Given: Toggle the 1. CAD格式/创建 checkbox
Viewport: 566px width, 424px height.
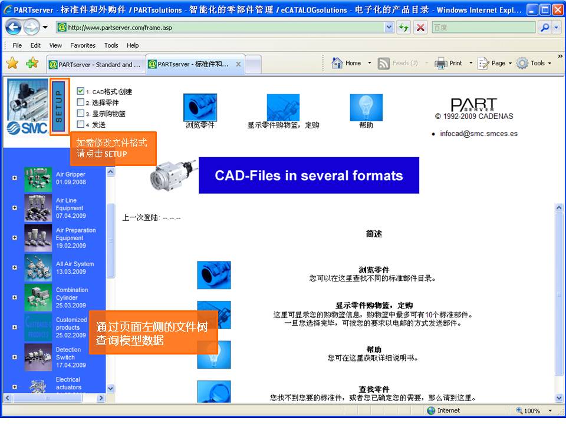Looking at the screenshot, I should (x=81, y=91).
